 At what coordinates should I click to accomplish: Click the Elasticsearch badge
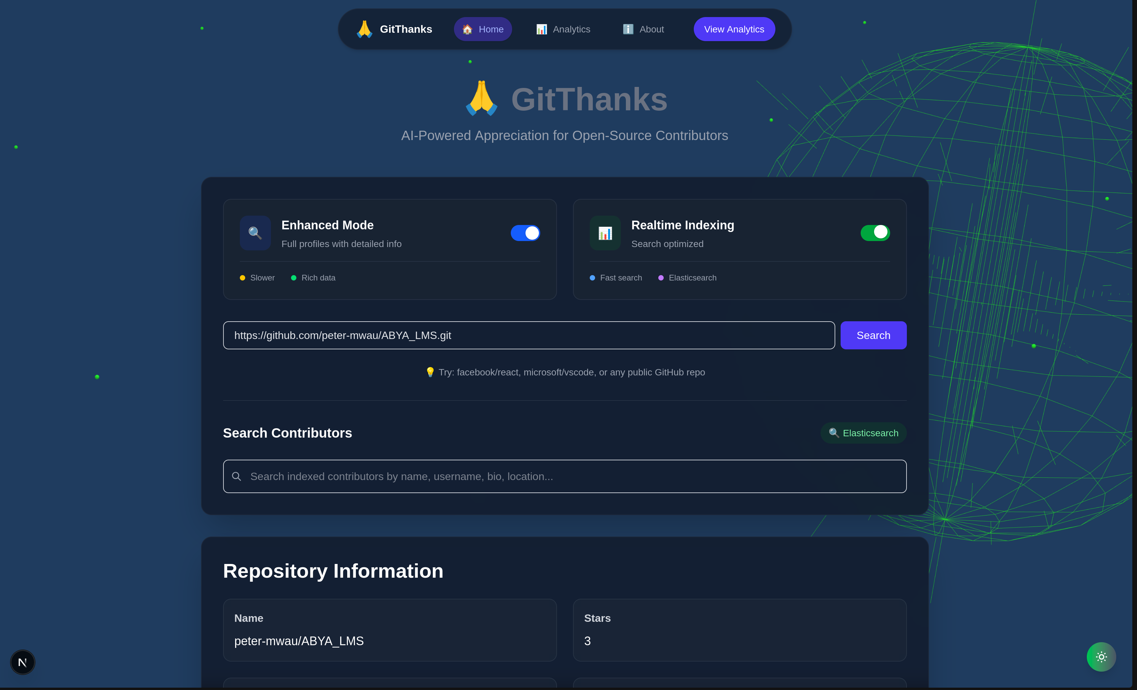pos(863,433)
